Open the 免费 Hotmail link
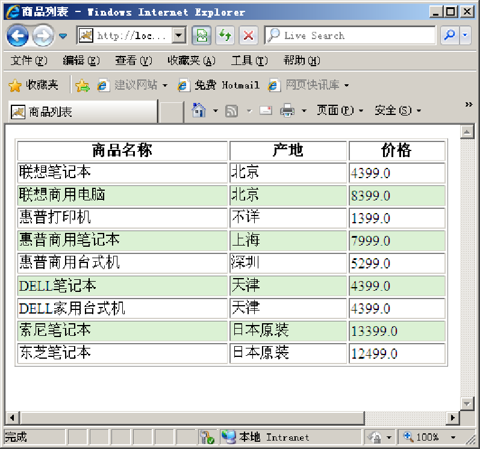The height and width of the screenshot is (449, 480). tap(219, 85)
